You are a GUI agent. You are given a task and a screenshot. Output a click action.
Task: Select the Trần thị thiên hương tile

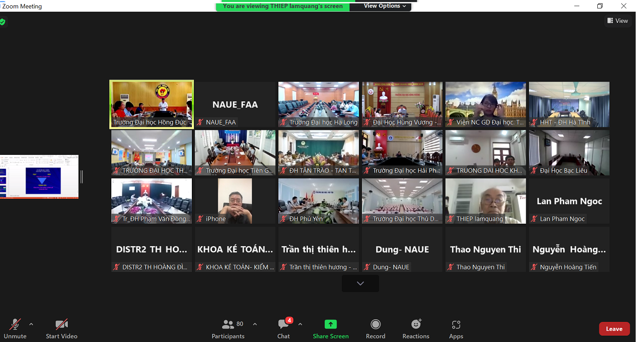tap(319, 249)
